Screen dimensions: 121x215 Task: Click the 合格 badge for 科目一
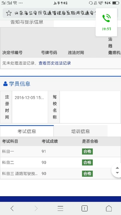pos(87,151)
